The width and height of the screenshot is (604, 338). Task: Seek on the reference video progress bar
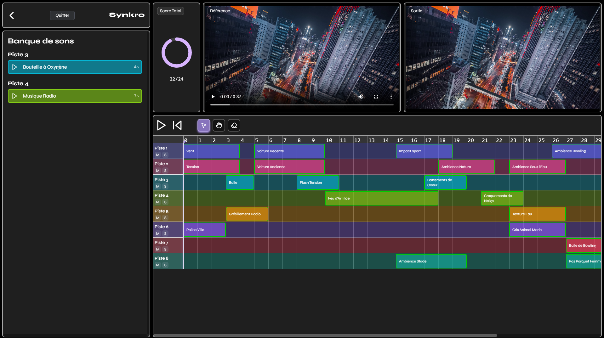[x=302, y=104]
